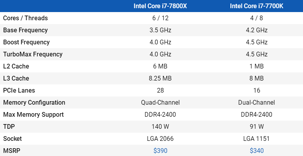Click the L3 Cache row label
The width and height of the screenshot is (303, 156).
click(16, 78)
